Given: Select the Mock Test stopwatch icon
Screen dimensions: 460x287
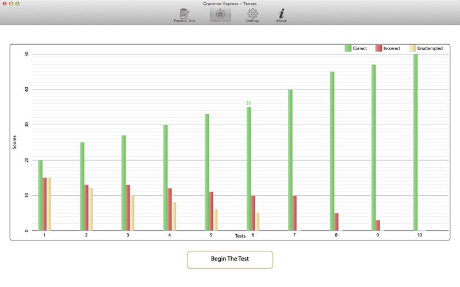Looking at the screenshot, I should pyautogui.click(x=220, y=14).
